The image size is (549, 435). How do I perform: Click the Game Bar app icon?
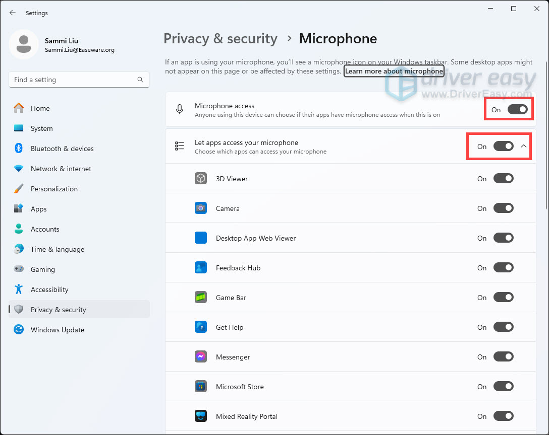click(x=201, y=298)
